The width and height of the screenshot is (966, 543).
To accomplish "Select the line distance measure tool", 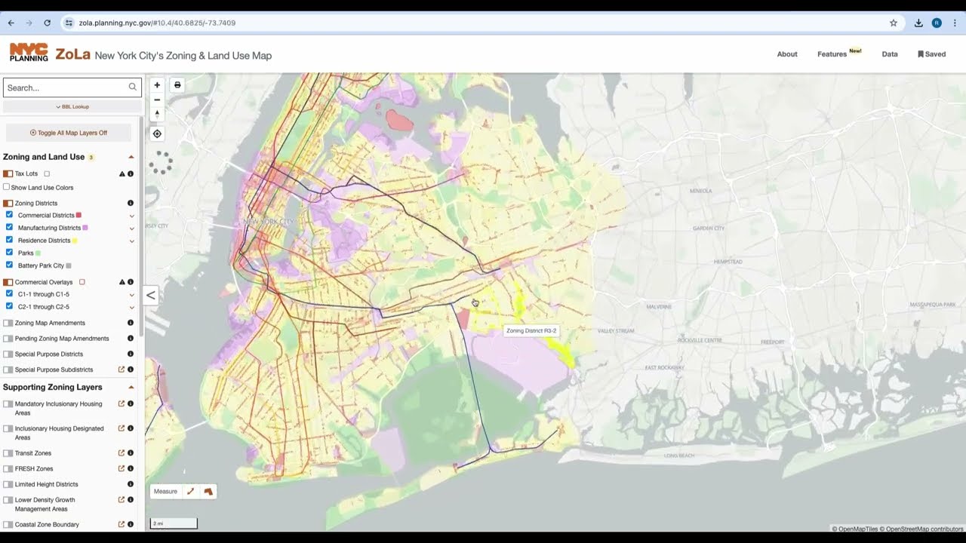I will (190, 492).
